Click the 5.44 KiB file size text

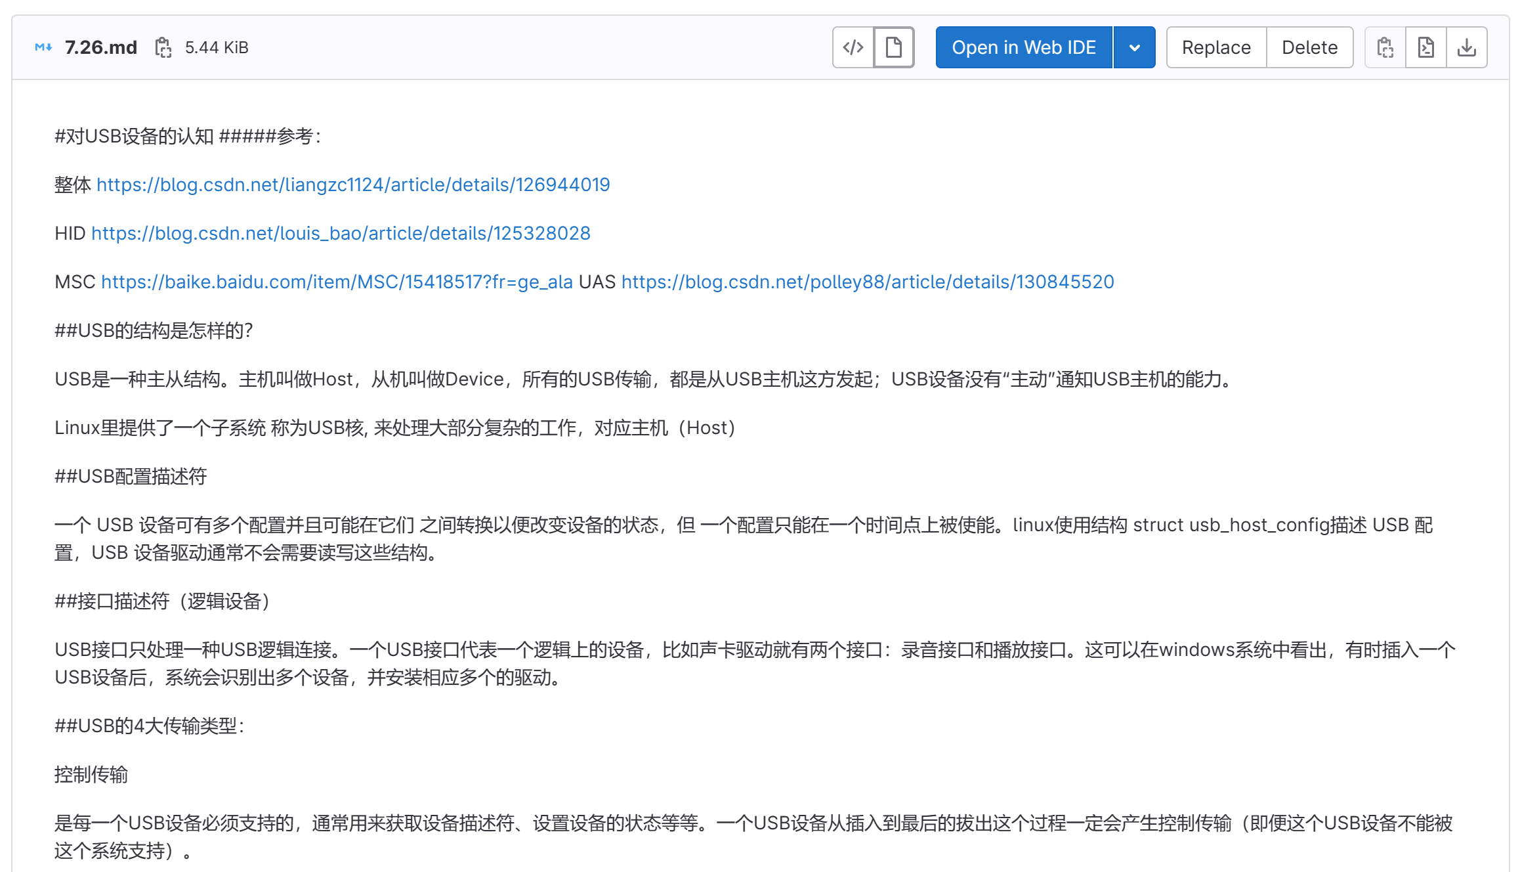pyautogui.click(x=217, y=47)
